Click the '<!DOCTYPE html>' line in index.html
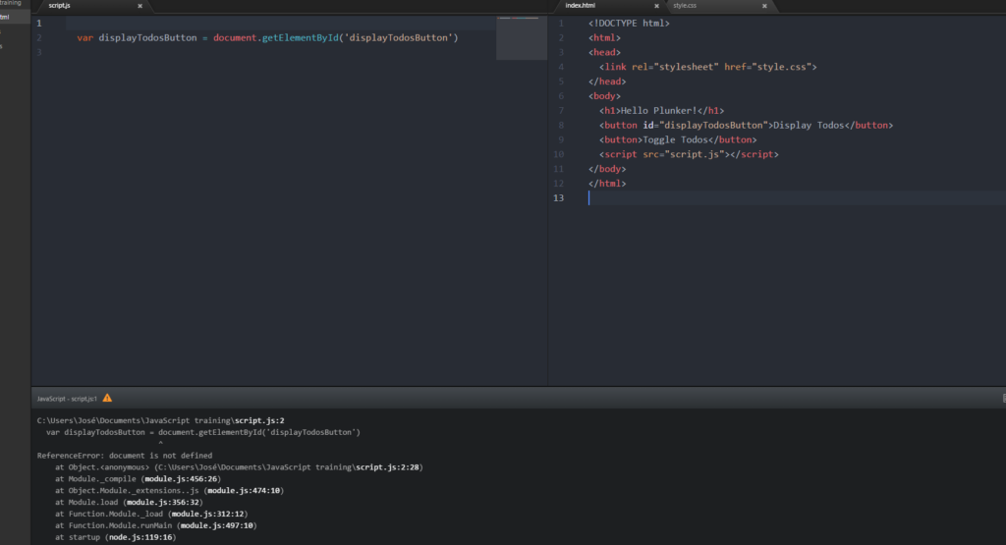Image resolution: width=1006 pixels, height=545 pixels. tap(629, 24)
